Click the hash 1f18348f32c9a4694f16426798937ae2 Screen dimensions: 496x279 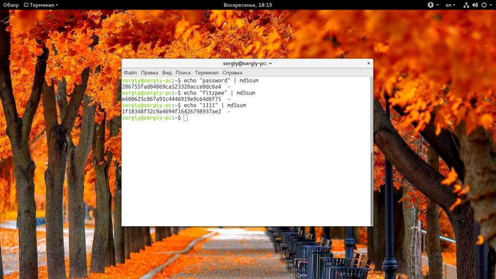tap(171, 111)
